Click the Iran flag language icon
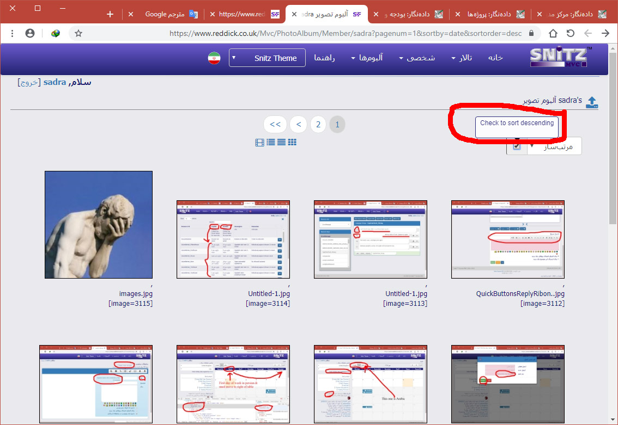The image size is (618, 425). pyautogui.click(x=214, y=58)
